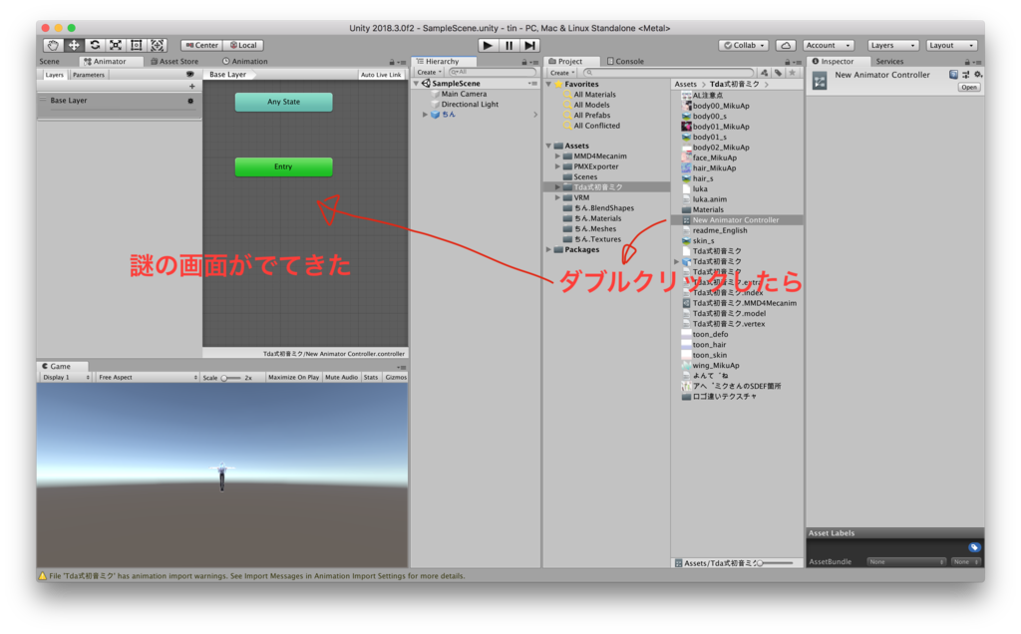
Task: Expand the ちん object in Hierarchy
Action: pos(425,115)
